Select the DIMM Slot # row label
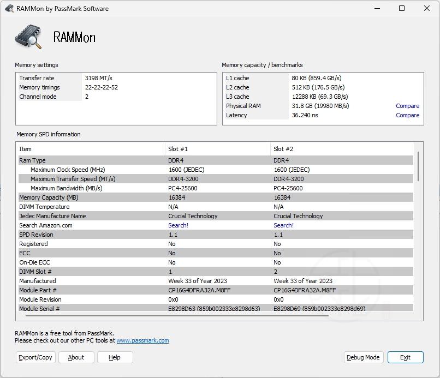The image size is (440, 378). pos(35,272)
